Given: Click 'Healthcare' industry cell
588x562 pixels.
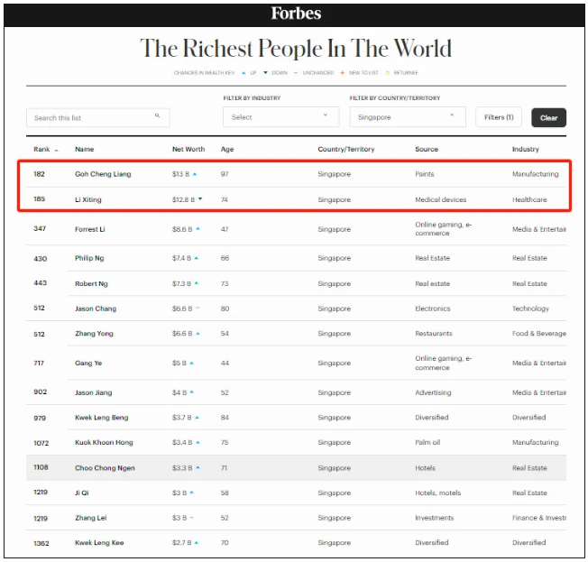Looking at the screenshot, I should (x=529, y=199).
